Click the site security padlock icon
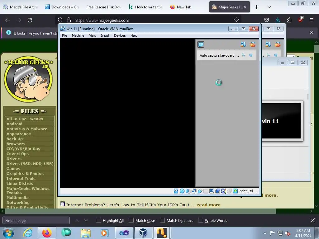 [69, 20]
